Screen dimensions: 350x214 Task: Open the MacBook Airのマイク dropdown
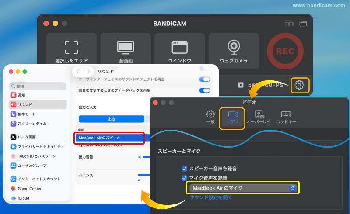pos(243,188)
